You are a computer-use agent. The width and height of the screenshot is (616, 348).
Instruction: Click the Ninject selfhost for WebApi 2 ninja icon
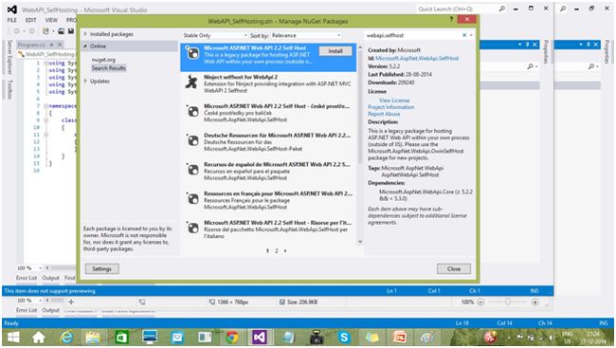tap(192, 82)
